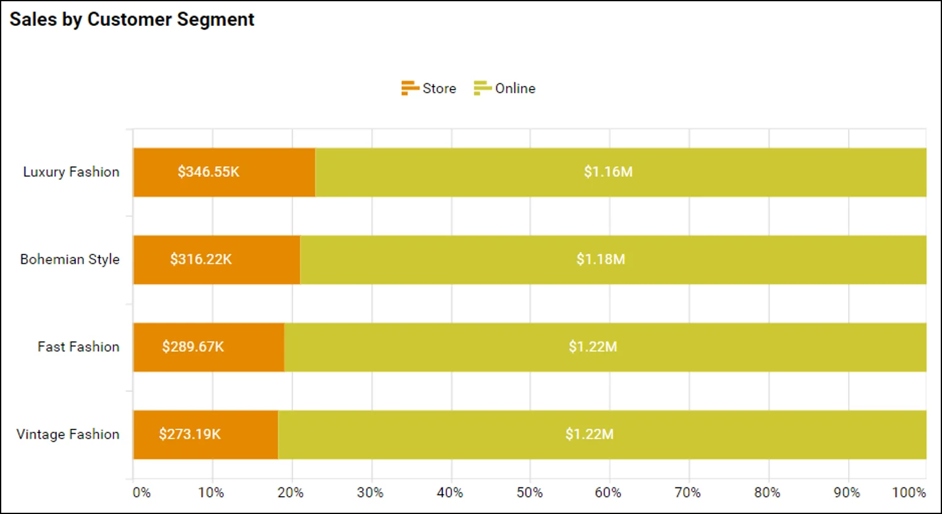Click the Luxury Fashion axis label
Viewport: 942px width, 514px height.
pos(71,172)
